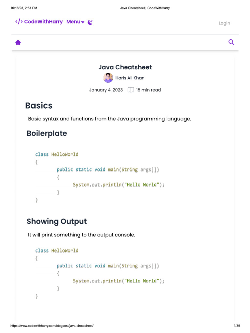Click Haris Ali Khan's avatar picture

point(108,78)
